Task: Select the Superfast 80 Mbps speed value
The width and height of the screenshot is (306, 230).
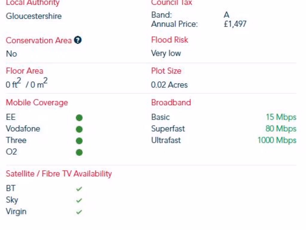Action: (x=281, y=129)
